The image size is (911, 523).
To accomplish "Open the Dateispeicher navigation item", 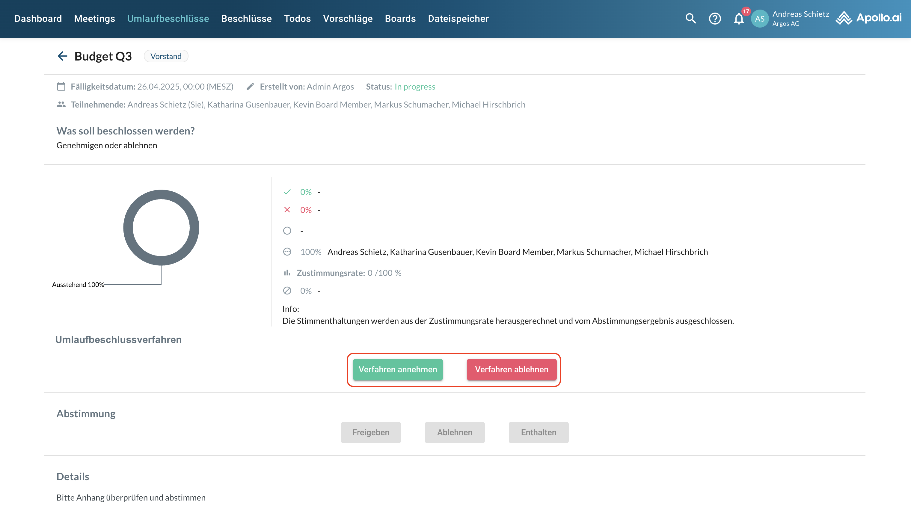I will (x=458, y=19).
